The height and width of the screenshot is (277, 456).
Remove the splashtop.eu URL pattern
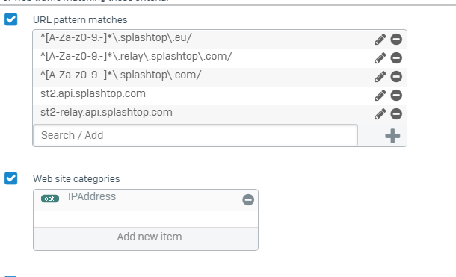396,39
